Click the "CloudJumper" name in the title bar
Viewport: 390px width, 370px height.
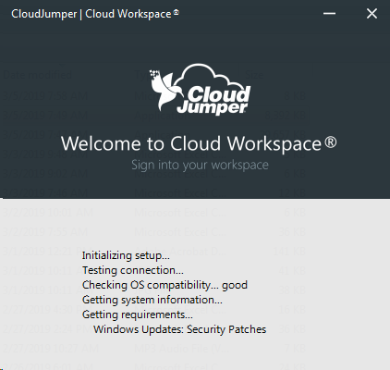(x=44, y=14)
